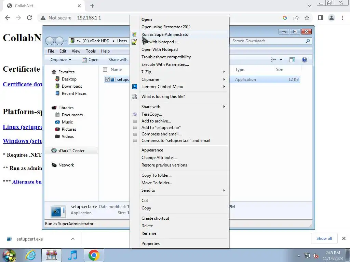Click the Add to archive WinRAR icon
Viewport: 350px width, 262px height.
pos(135,121)
